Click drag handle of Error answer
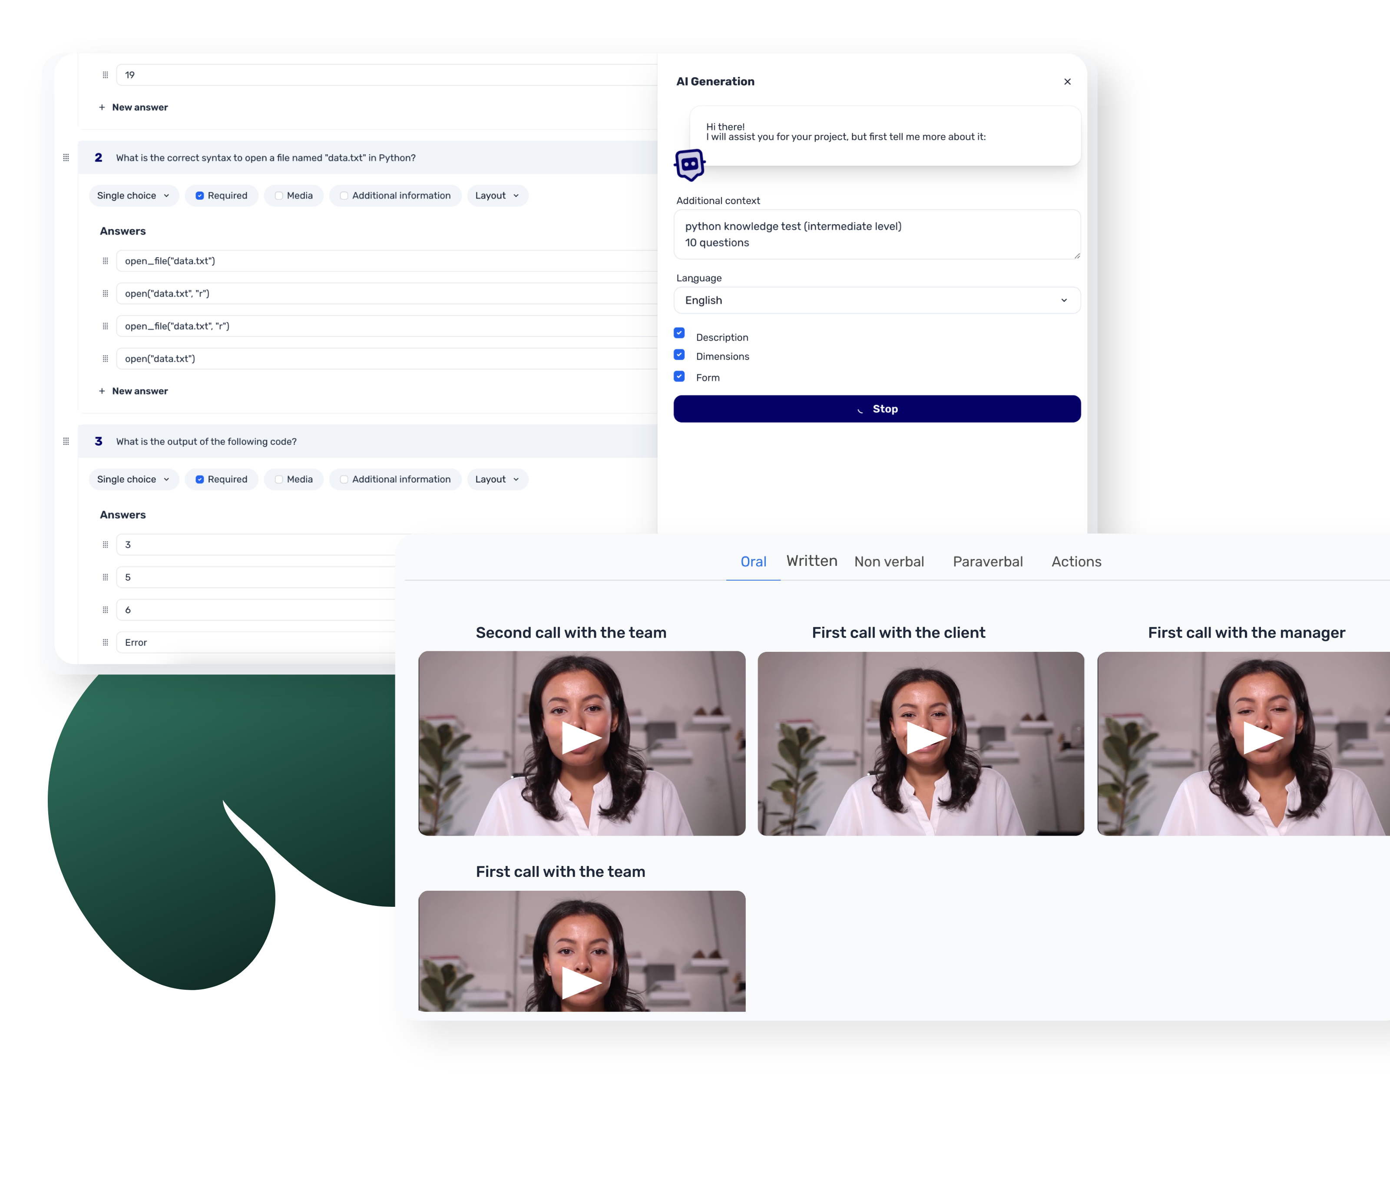 tap(105, 642)
